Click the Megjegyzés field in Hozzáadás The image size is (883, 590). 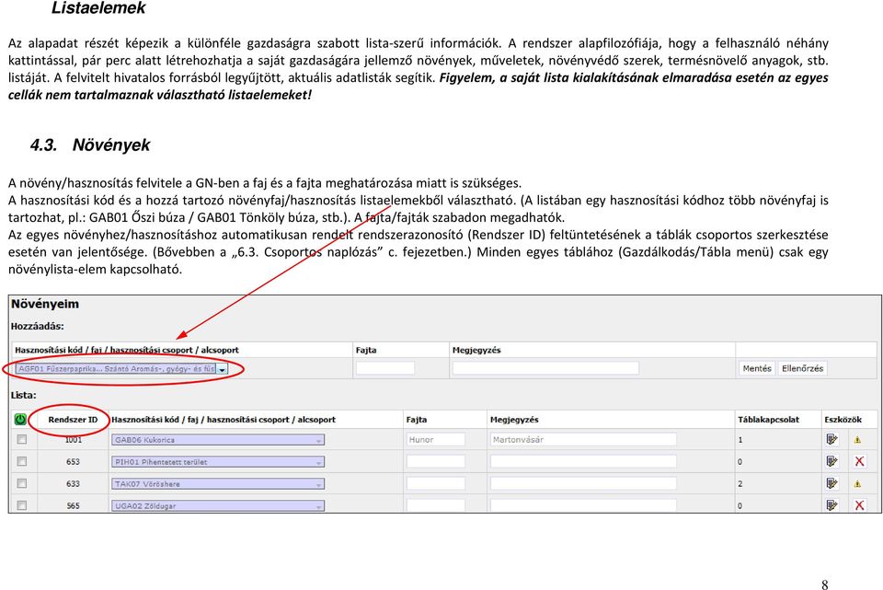(545, 368)
